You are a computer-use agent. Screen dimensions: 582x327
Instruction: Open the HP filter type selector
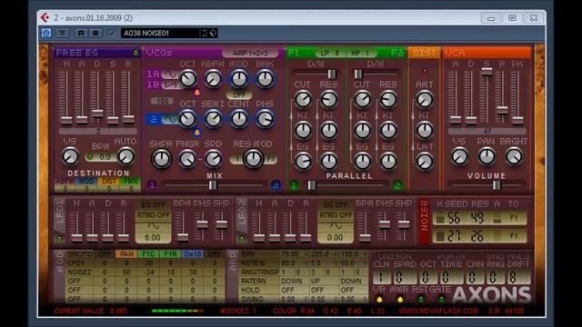[x=360, y=53]
